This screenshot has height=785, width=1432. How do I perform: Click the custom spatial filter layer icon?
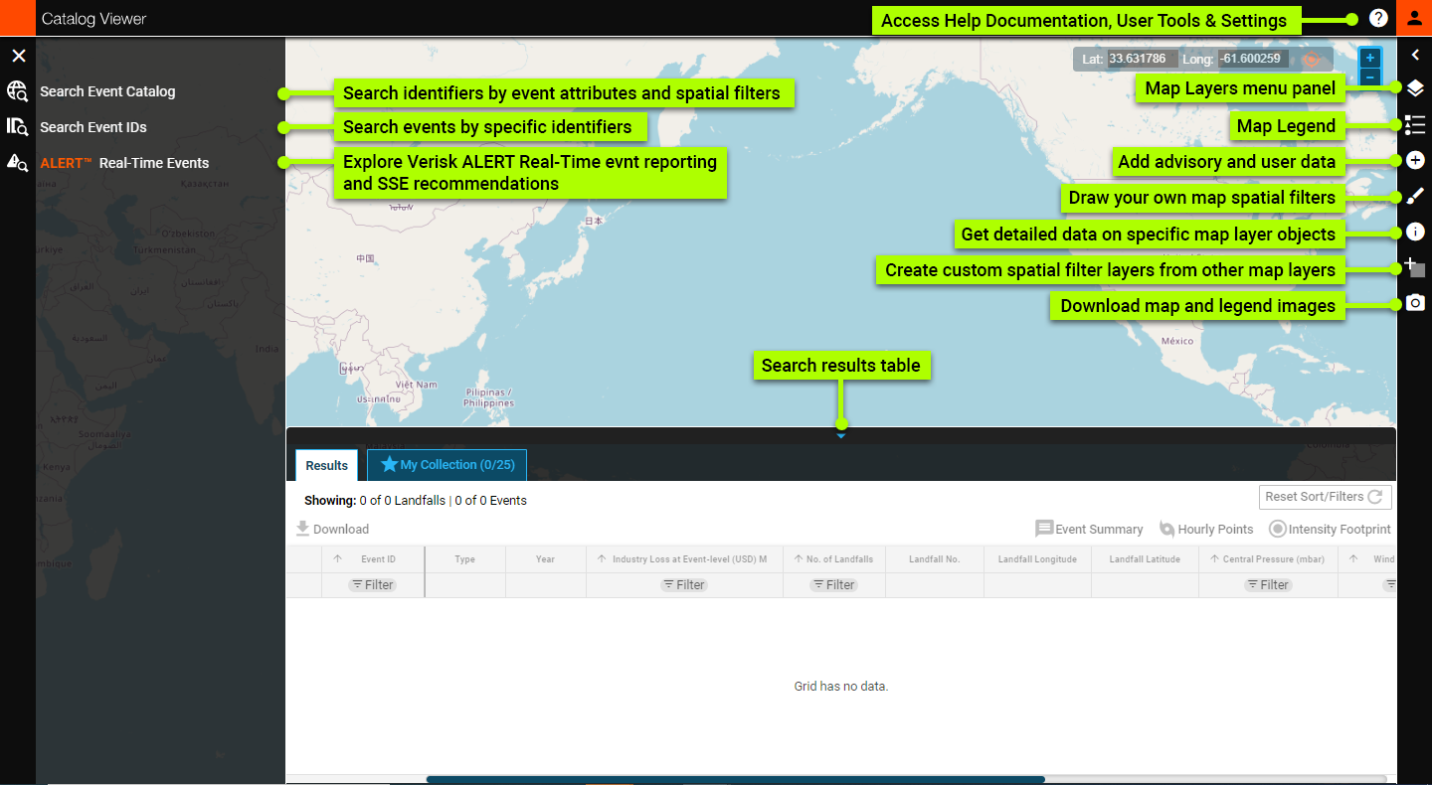[1415, 267]
